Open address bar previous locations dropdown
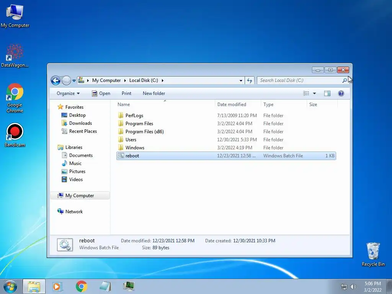The image size is (392, 294). click(241, 80)
